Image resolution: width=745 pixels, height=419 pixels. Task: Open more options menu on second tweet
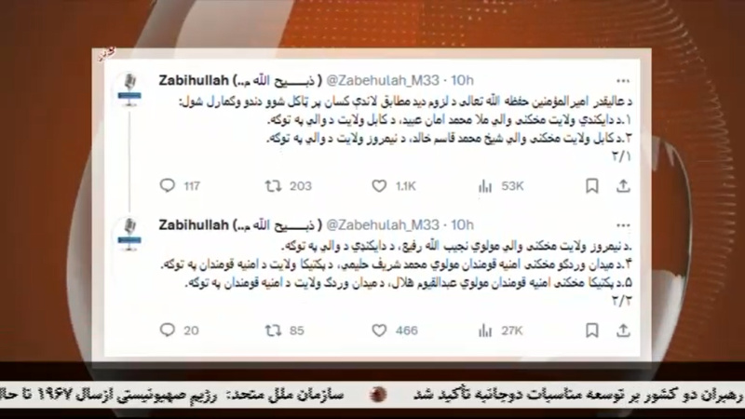[623, 225]
